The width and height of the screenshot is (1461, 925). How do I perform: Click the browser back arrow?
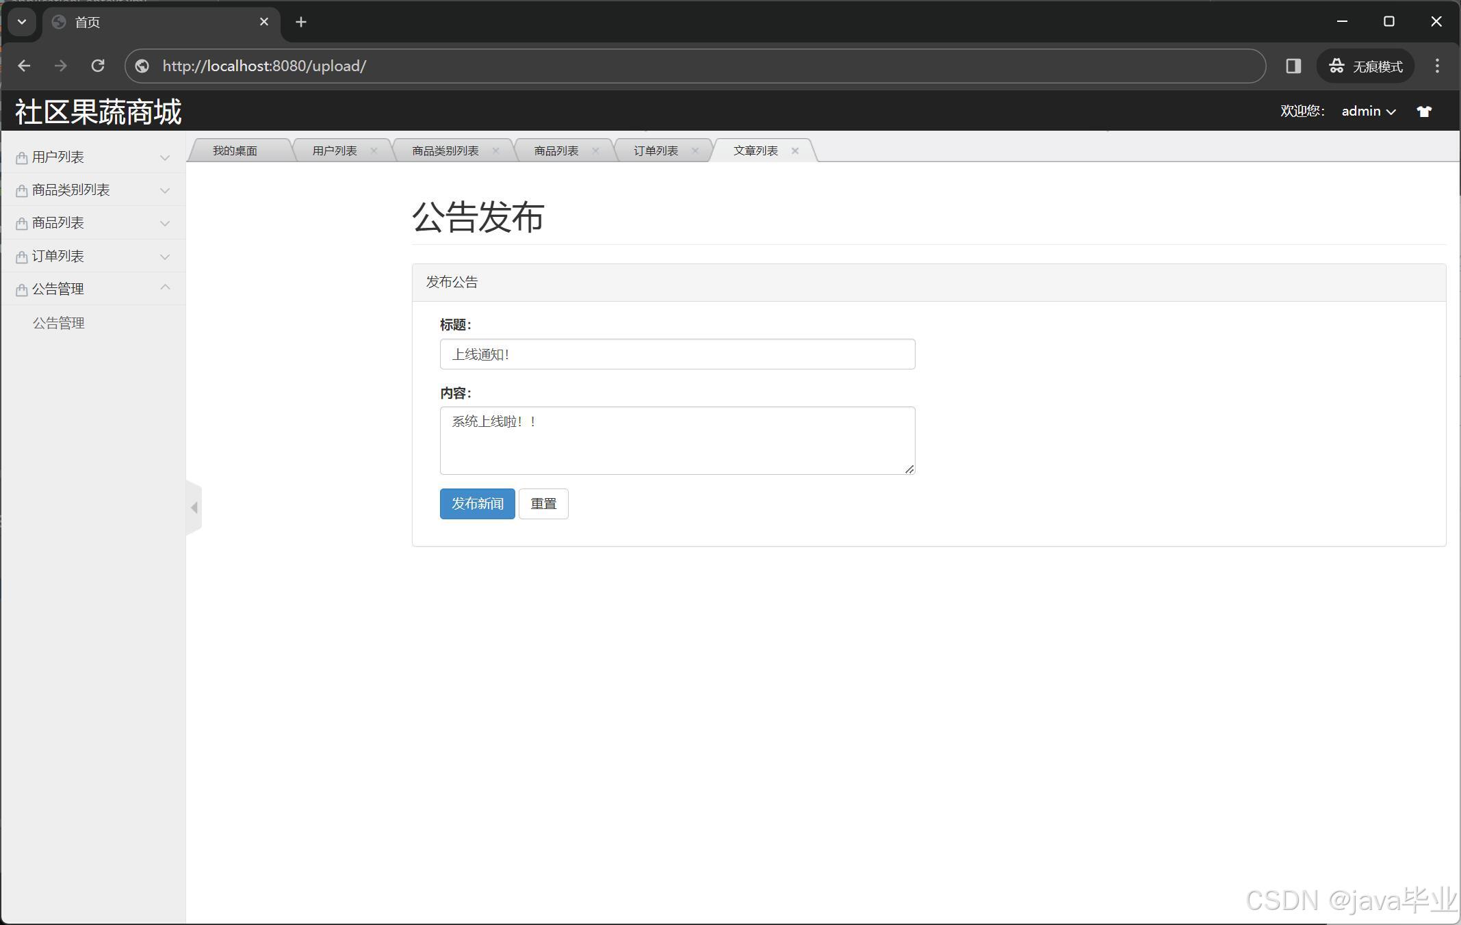tap(24, 66)
